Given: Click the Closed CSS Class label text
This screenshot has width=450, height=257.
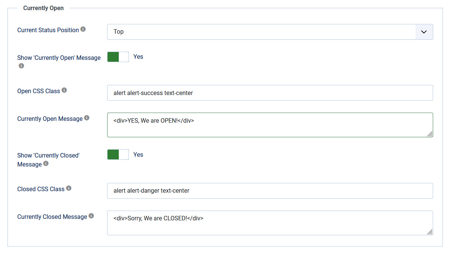Looking at the screenshot, I should click(x=41, y=189).
